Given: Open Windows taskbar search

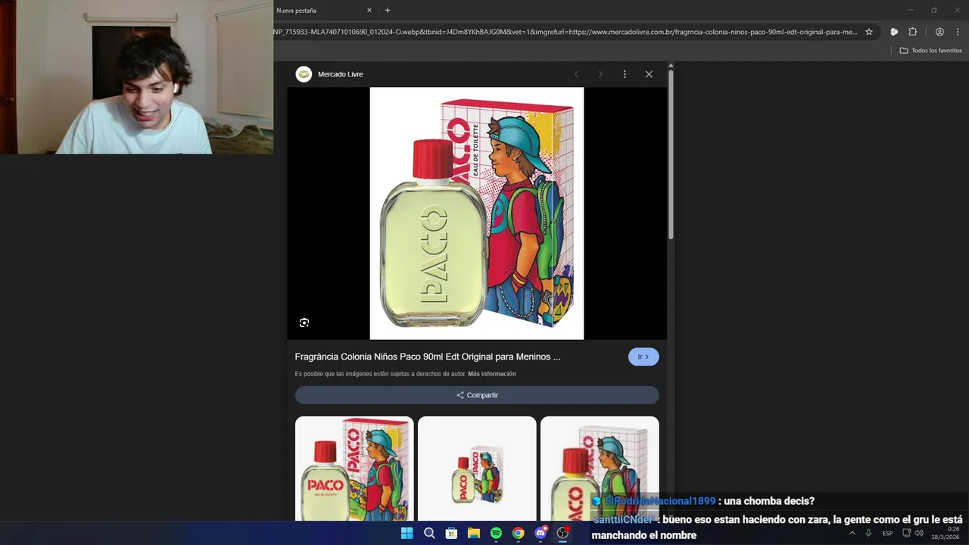Looking at the screenshot, I should point(429,533).
